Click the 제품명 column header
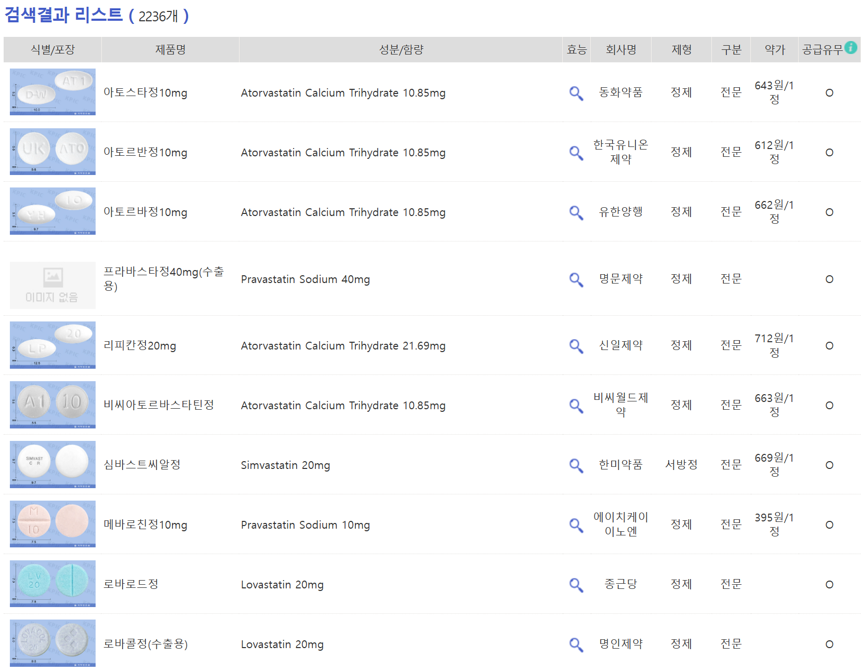861x672 pixels. coord(170,50)
